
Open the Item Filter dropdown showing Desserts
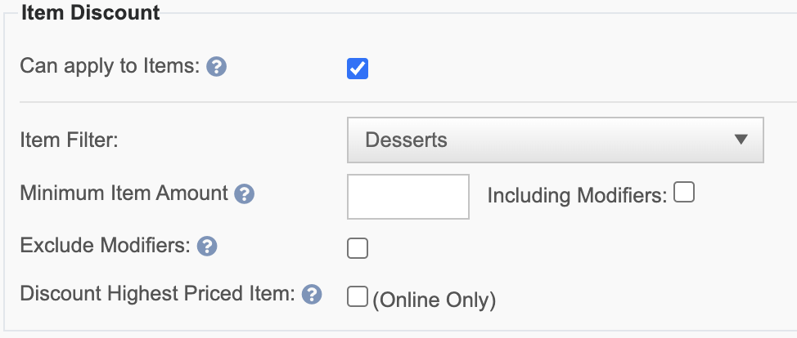[x=555, y=140]
